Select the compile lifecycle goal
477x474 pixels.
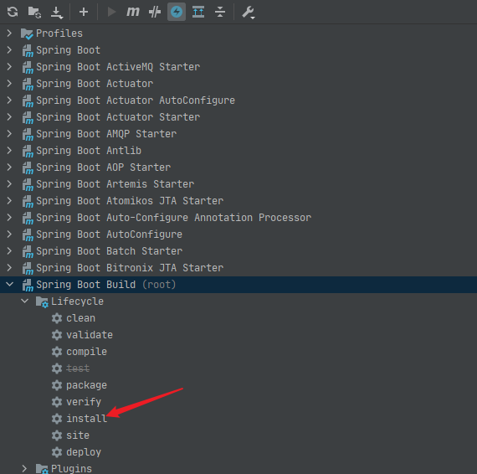click(87, 352)
